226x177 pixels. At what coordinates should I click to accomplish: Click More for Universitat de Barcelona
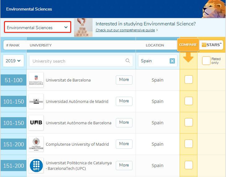pyautogui.click(x=124, y=80)
